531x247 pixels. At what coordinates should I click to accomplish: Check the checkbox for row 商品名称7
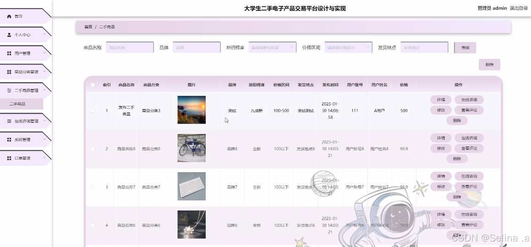(x=93, y=187)
